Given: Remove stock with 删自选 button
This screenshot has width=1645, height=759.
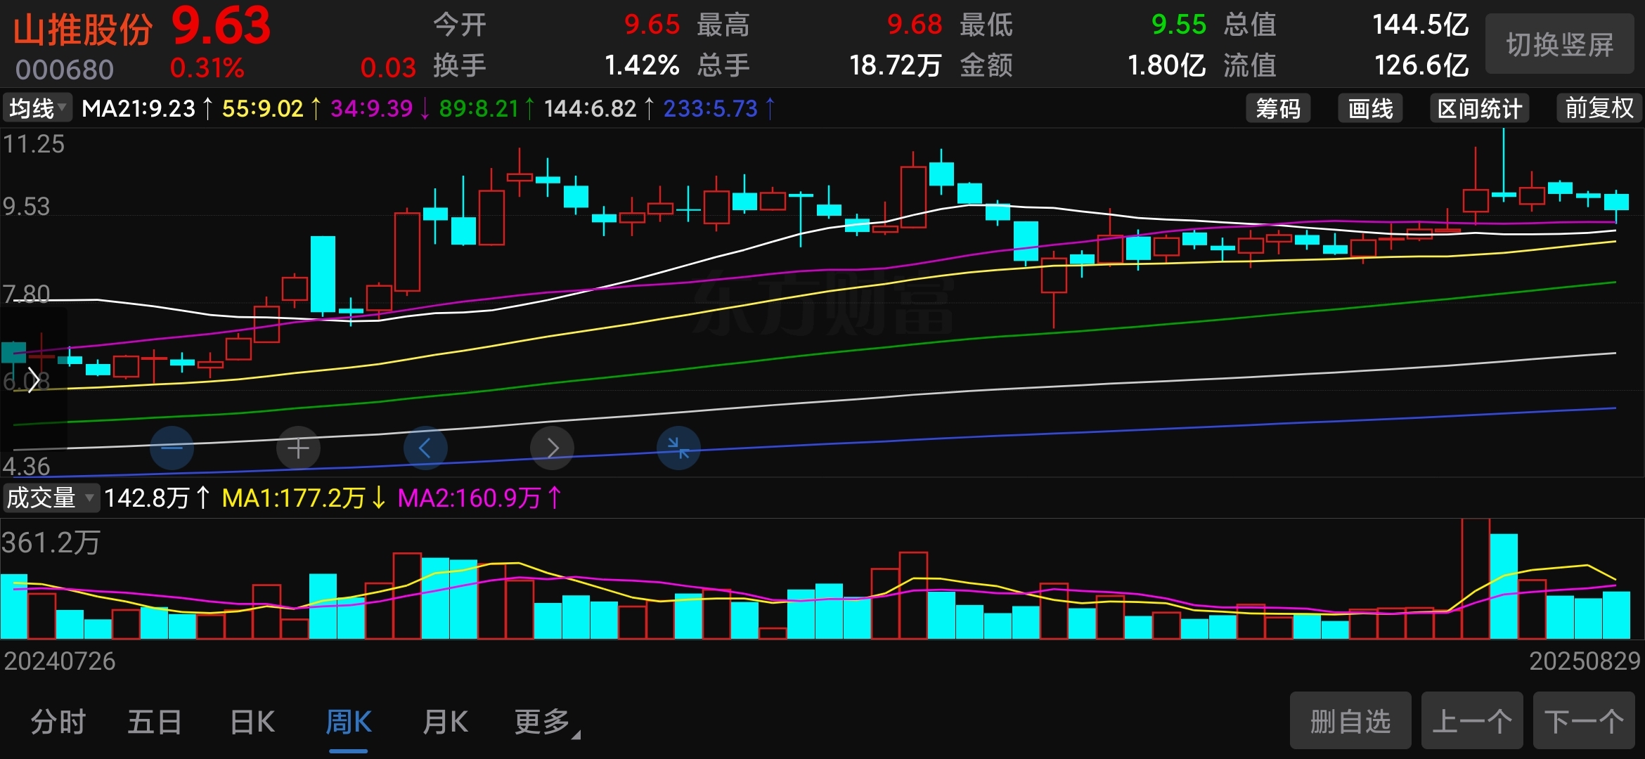Looking at the screenshot, I should coord(1350,721).
